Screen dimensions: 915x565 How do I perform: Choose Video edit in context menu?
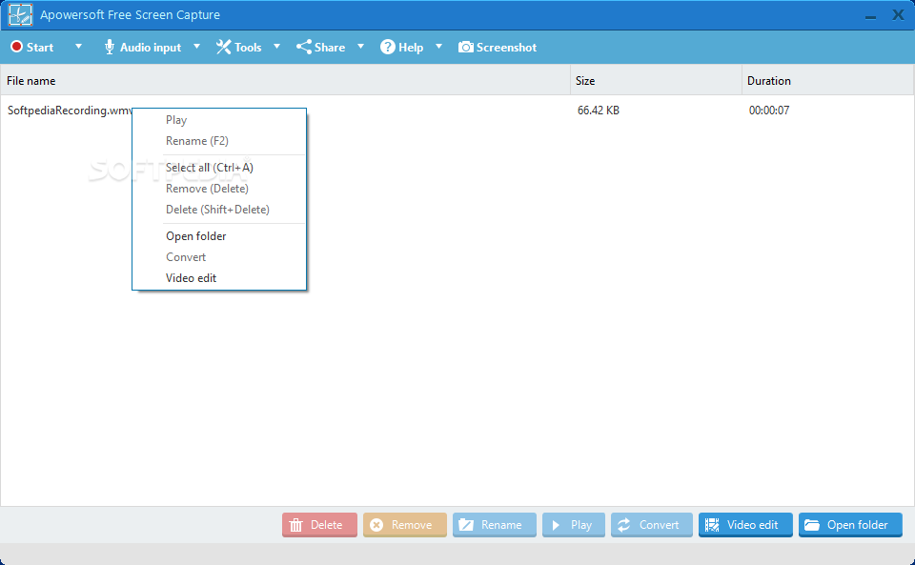[x=219, y=279]
